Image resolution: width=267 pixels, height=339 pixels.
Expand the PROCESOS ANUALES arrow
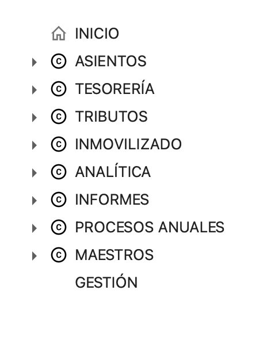35,228
